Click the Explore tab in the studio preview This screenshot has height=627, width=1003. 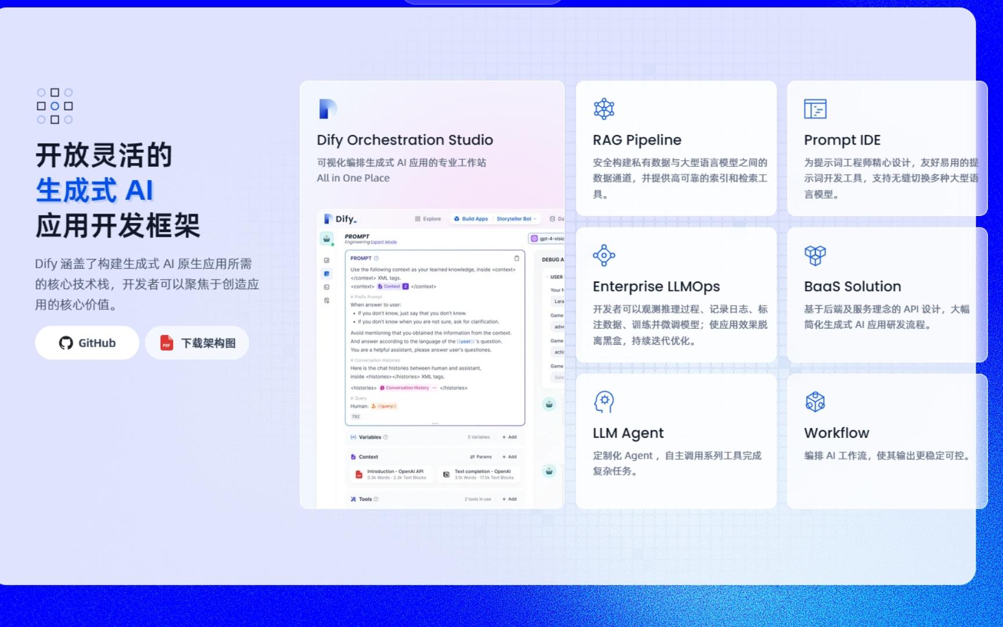click(428, 219)
